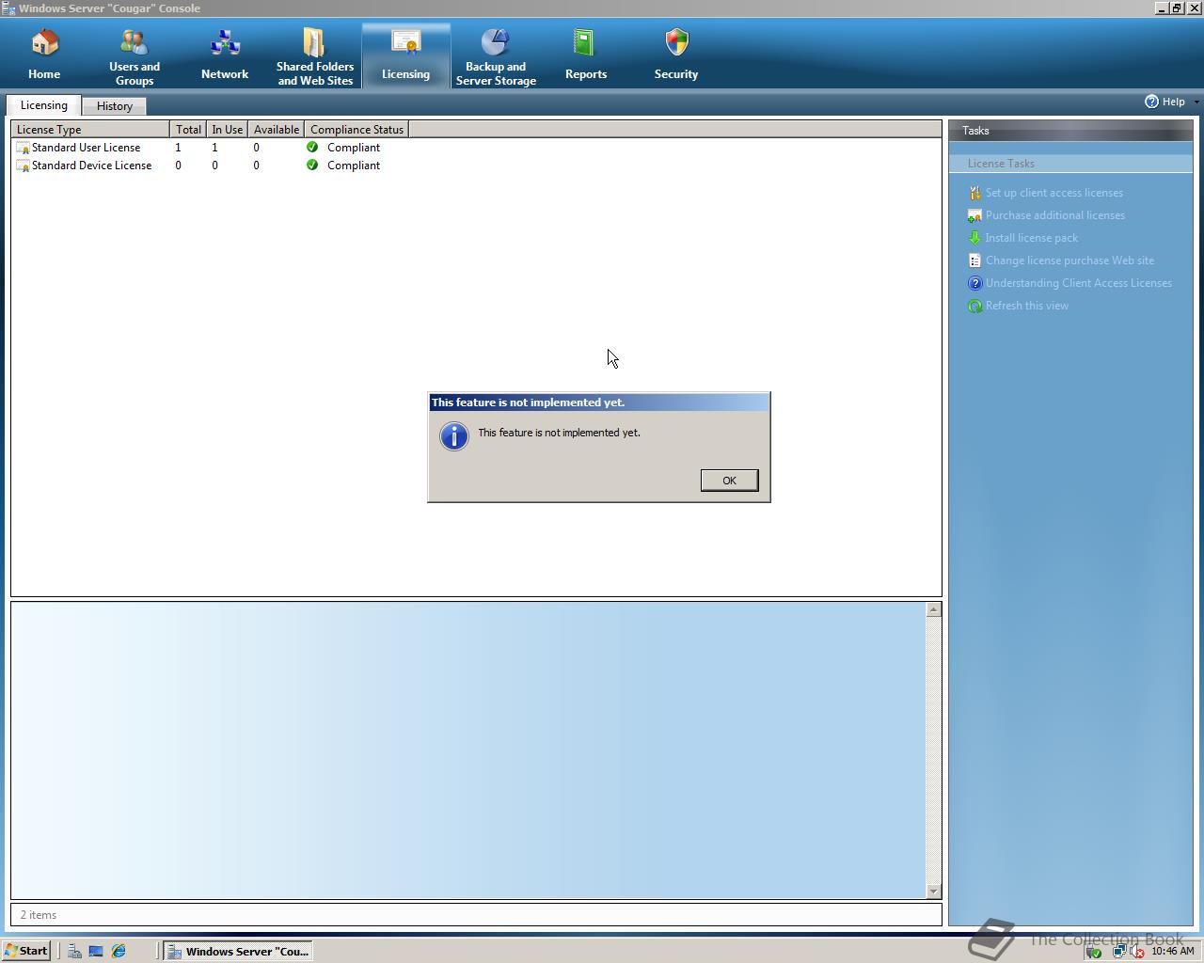Sort by Available column header
This screenshot has width=1204, height=963.
[277, 130]
